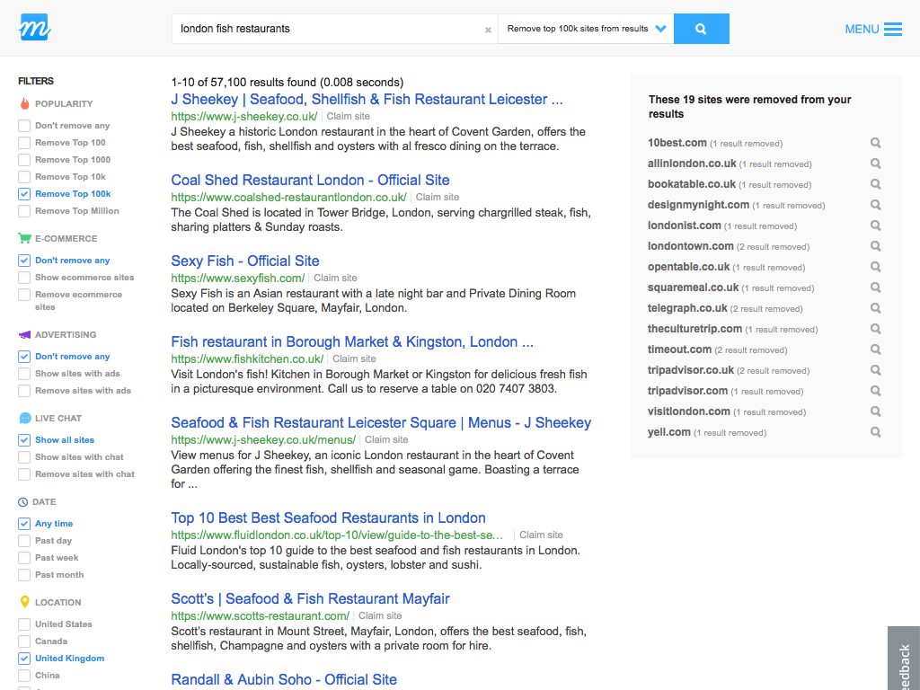Click magnifier icon next to bookatable.co.uk
The image size is (920, 690).
click(875, 183)
